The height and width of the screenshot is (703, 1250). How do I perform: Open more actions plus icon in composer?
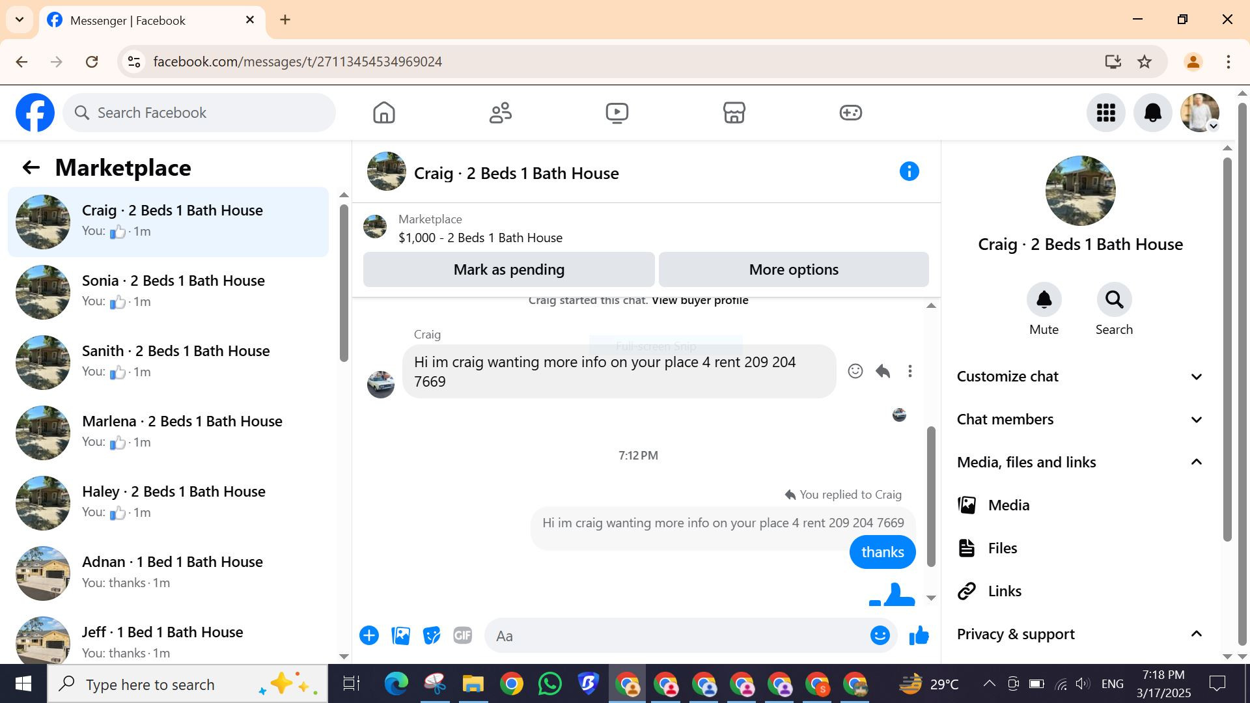[x=369, y=635]
